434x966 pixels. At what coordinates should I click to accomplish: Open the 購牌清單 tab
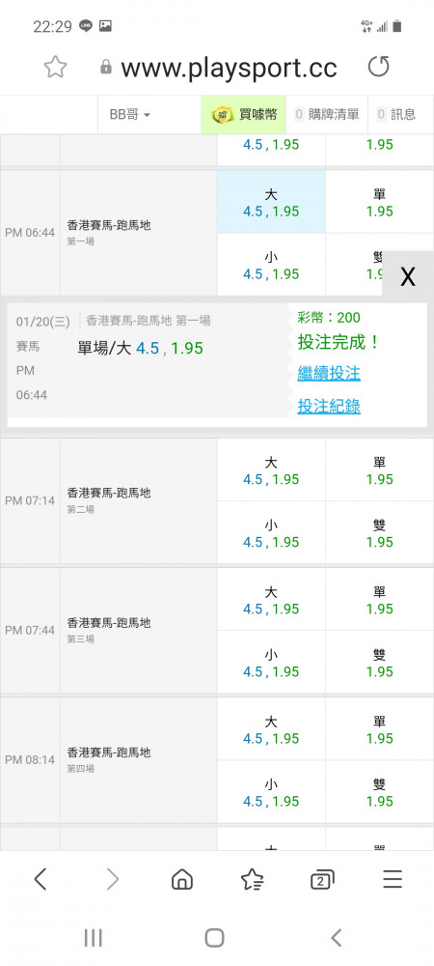click(x=327, y=115)
